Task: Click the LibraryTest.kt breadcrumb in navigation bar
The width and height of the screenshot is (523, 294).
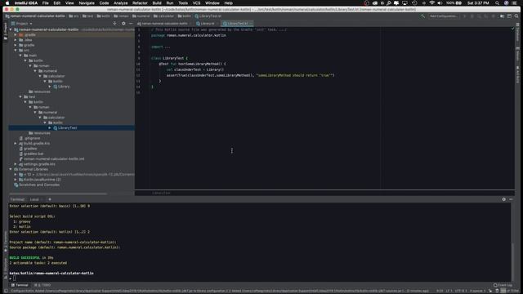Action: click(208, 16)
